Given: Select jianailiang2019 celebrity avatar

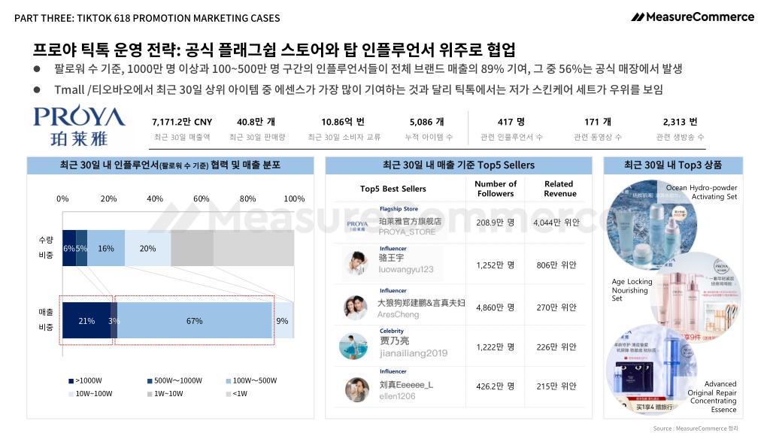Looking at the screenshot, I should 353,346.
